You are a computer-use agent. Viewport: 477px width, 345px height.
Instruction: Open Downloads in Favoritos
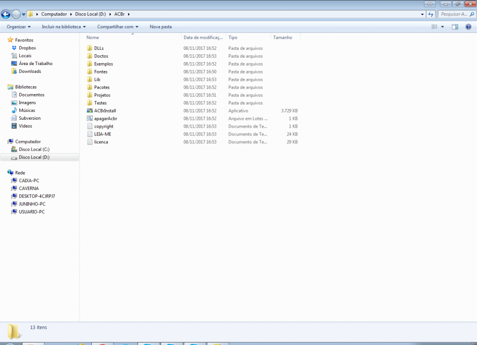pos(30,71)
